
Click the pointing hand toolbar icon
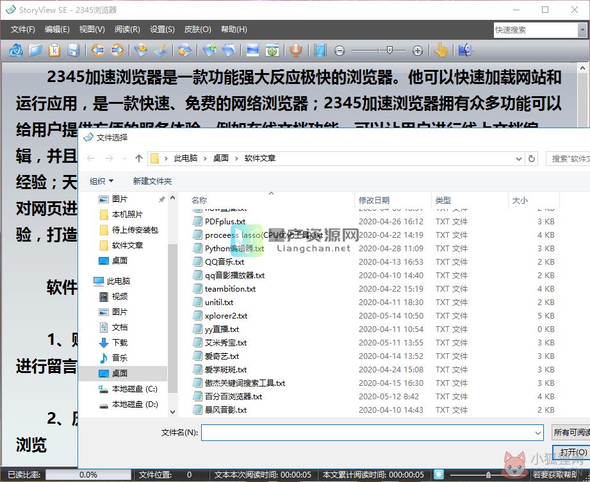[x=441, y=50]
